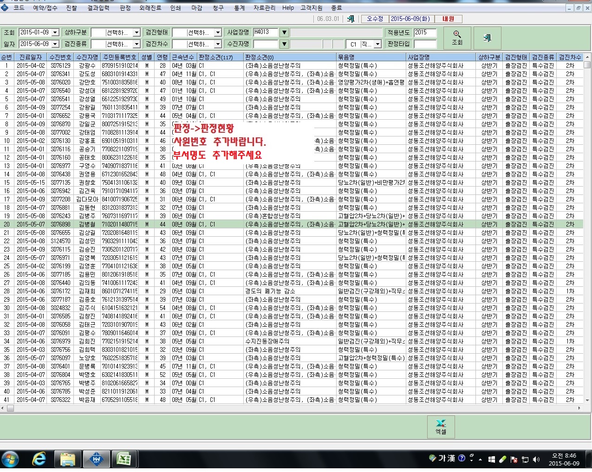Image resolution: width=592 pixels, height=472 pixels.
Task: Click the exit door icon beside 조회
Action: point(487,38)
